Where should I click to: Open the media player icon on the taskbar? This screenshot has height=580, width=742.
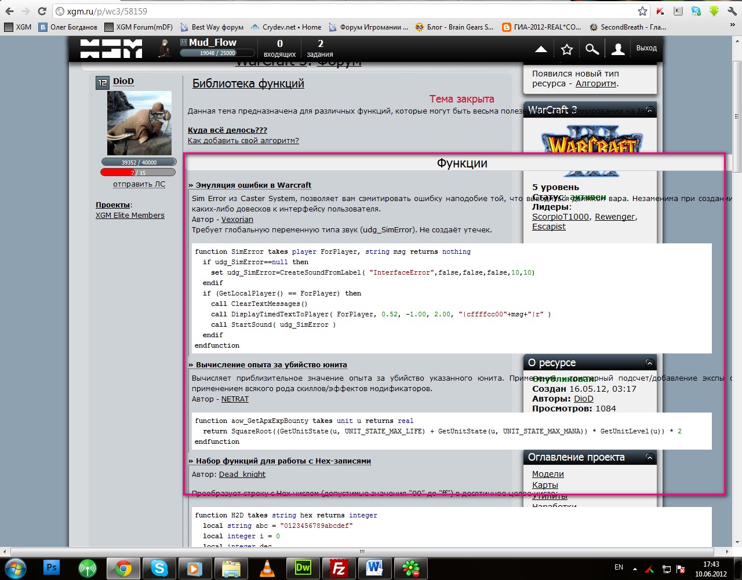[195, 568]
